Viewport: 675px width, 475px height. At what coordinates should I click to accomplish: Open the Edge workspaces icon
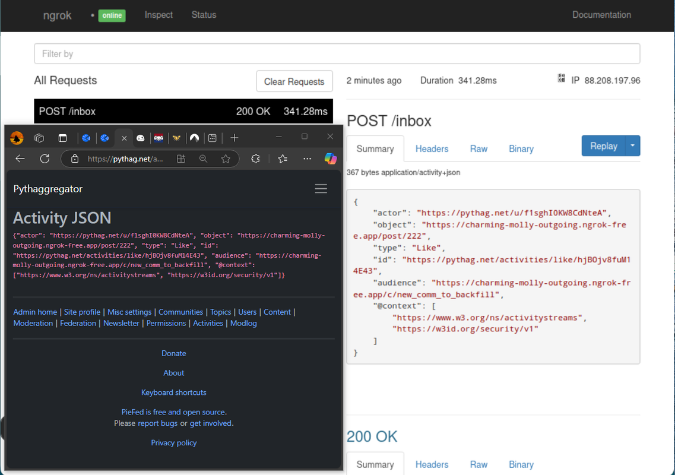pyautogui.click(x=39, y=138)
